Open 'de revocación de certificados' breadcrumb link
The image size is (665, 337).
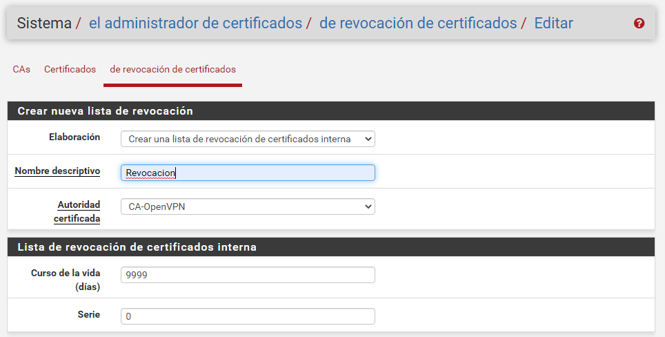(x=417, y=23)
